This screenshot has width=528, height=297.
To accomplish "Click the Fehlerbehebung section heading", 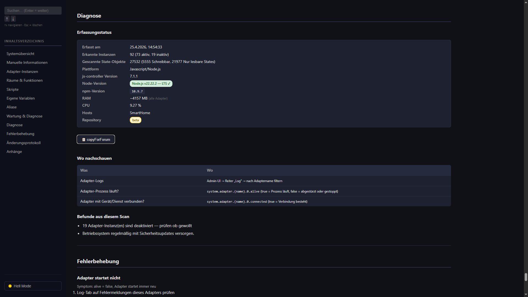I will tap(98, 261).
